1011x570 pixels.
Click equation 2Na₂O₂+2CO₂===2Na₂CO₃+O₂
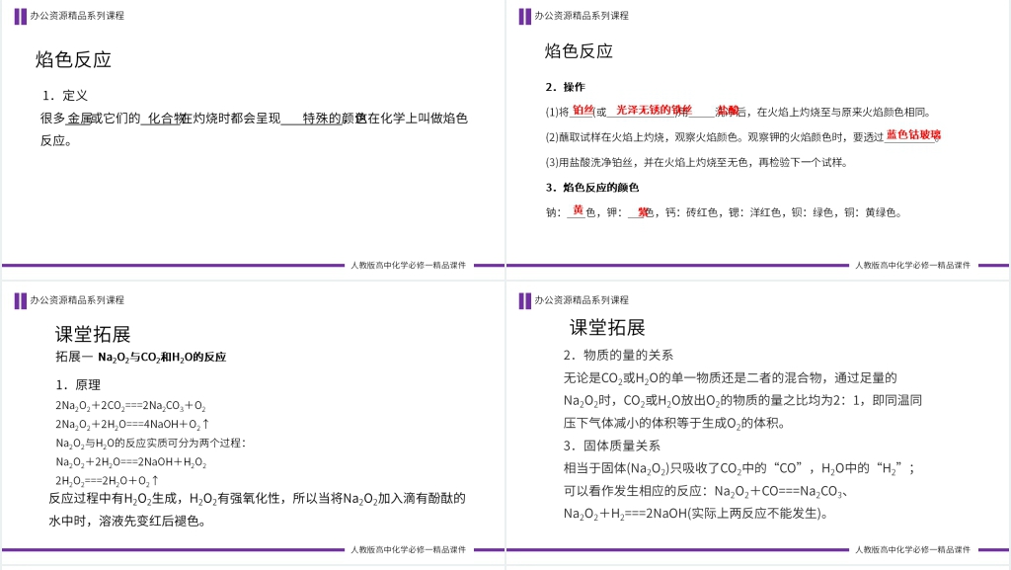(x=130, y=406)
